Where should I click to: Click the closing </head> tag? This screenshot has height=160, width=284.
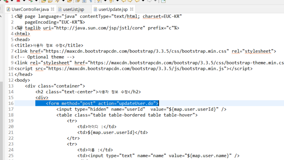(x=24, y=74)
